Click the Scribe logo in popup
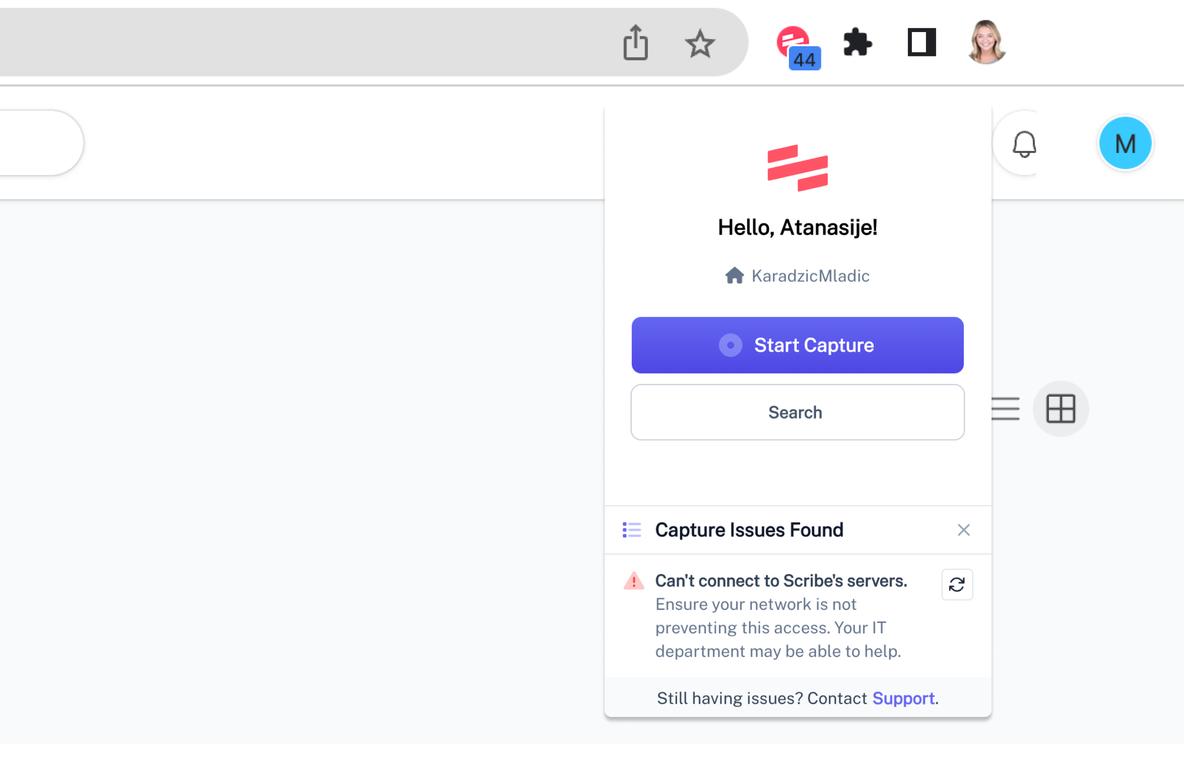The width and height of the screenshot is (1184, 783). 797,168
